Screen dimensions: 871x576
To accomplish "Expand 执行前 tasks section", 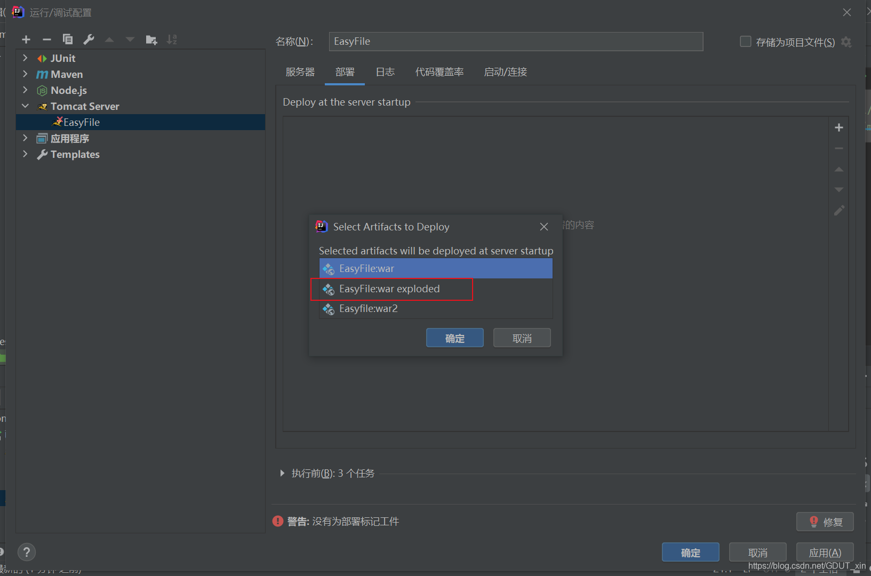I will coord(282,473).
